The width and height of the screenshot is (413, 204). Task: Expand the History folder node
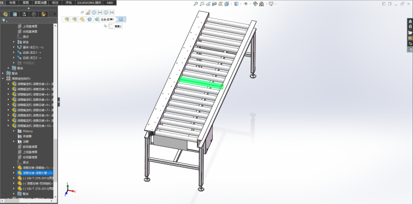(x=14, y=131)
